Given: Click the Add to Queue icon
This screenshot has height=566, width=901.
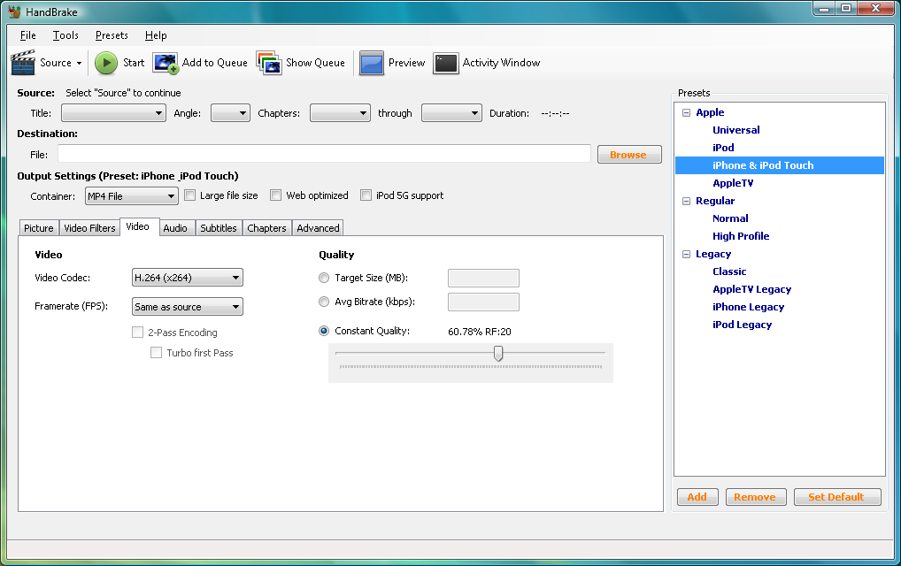Looking at the screenshot, I should tap(166, 63).
